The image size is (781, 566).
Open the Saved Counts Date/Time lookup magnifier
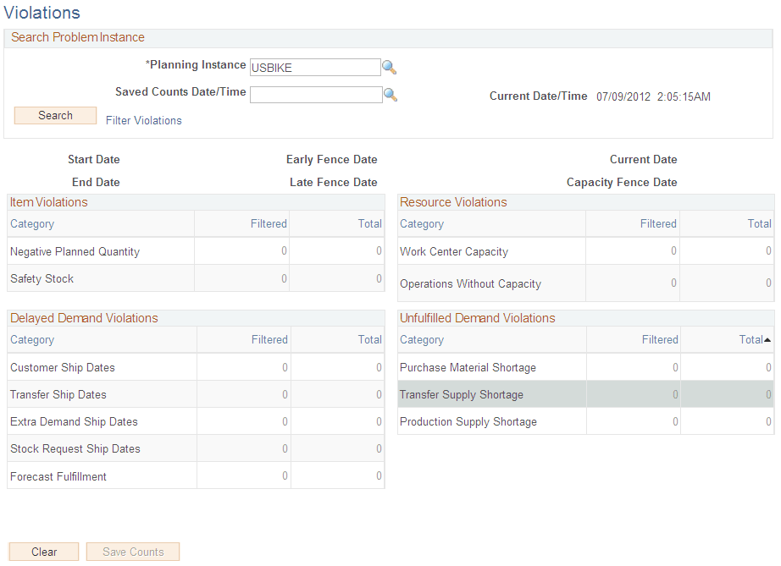(390, 95)
